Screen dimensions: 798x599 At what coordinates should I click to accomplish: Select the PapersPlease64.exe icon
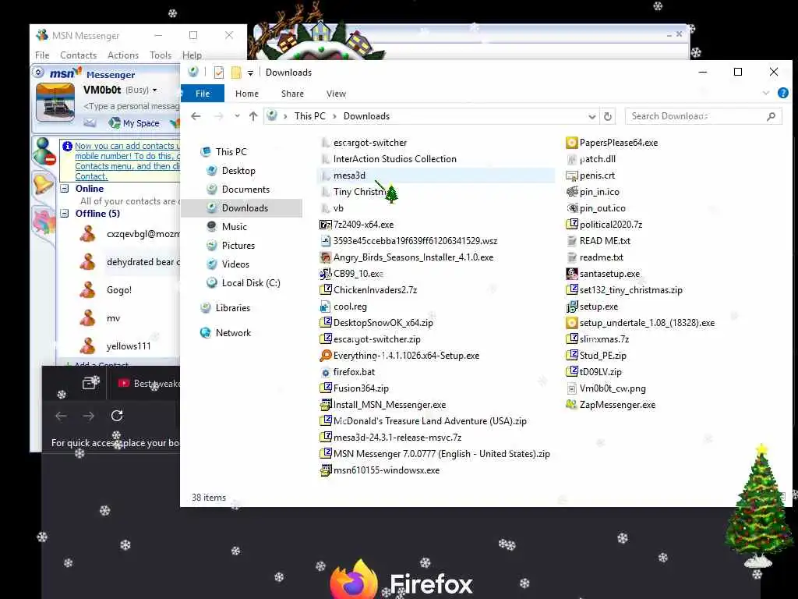pos(571,143)
